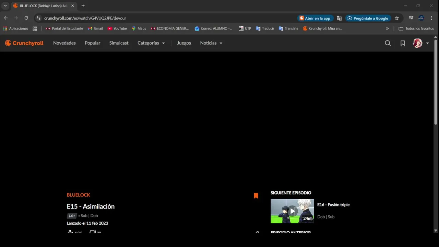
Task: Show more bookmarks chevron
Action: (x=387, y=28)
